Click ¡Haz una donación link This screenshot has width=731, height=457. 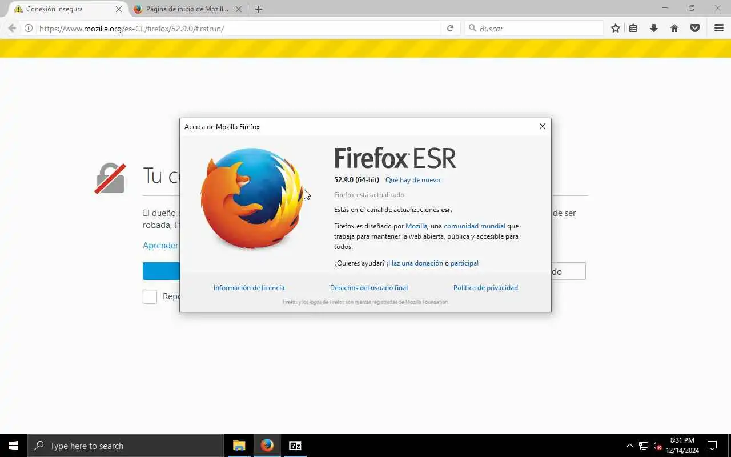pos(415,263)
